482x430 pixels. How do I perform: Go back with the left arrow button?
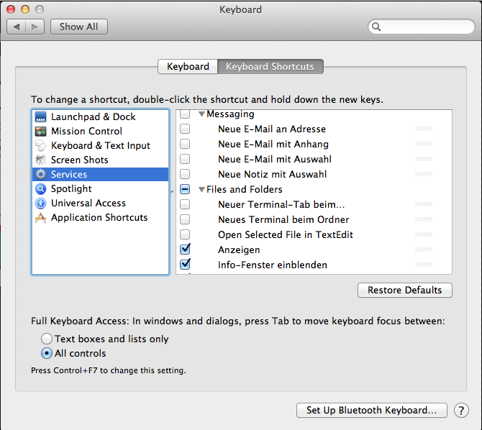[17, 27]
